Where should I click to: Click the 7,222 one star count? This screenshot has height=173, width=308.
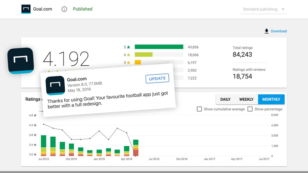coord(192,78)
